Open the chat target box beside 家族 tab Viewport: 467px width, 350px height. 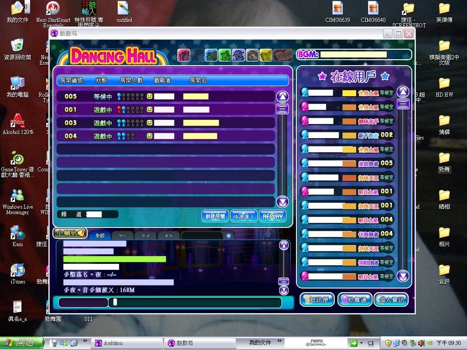coord(202,236)
